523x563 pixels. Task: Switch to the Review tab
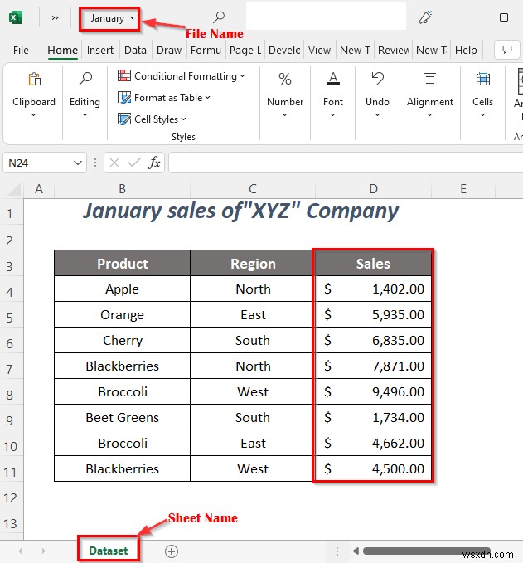tap(394, 51)
